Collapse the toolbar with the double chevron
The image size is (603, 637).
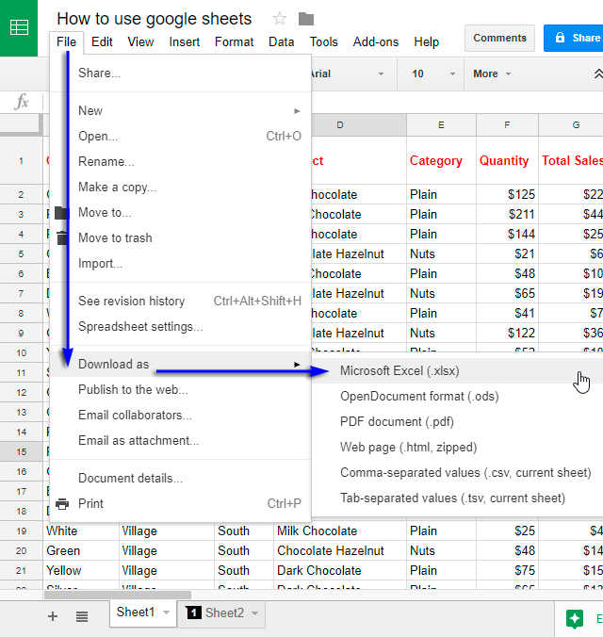pyautogui.click(x=597, y=73)
